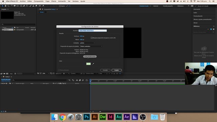Click the Nombre text field
The image size is (217, 122).
(93, 30)
